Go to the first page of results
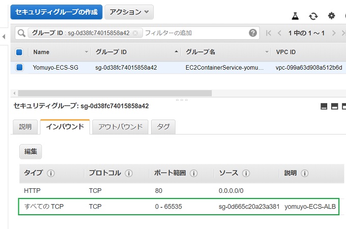Image resolution: width=346 pixels, height=229 pixels. [x=269, y=33]
